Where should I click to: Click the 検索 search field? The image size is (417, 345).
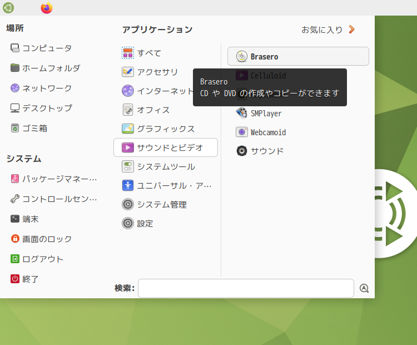tap(246, 288)
